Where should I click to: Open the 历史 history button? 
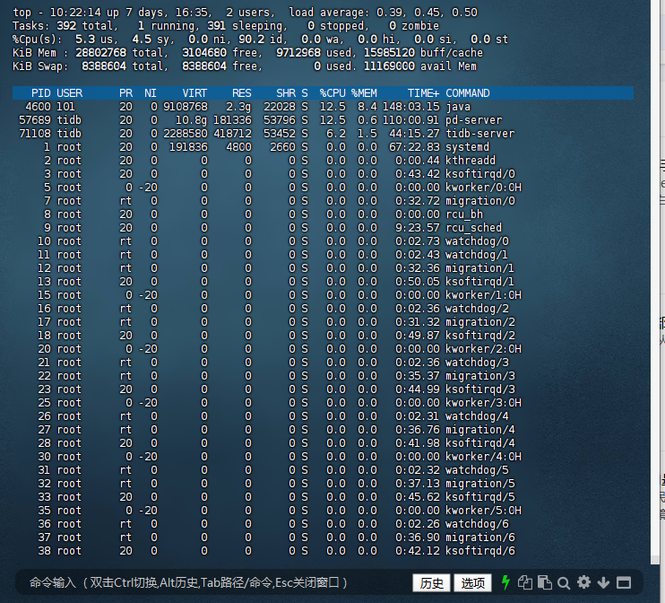point(432,582)
